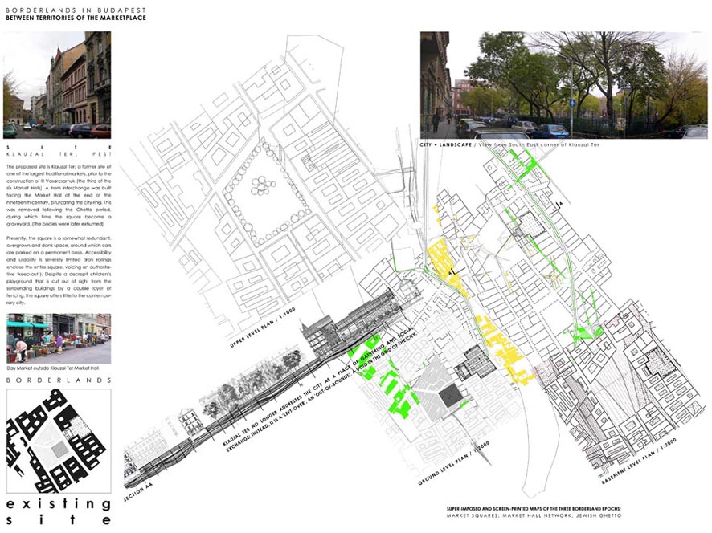This screenshot has height=533, width=712.
Task: Click the street photo of Klauzal Ter
Action: click(57, 85)
